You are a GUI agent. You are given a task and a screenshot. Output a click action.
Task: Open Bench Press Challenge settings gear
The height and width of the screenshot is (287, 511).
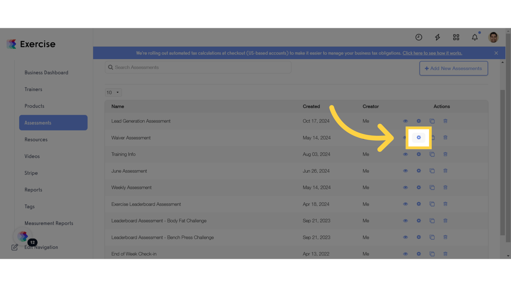419,237
